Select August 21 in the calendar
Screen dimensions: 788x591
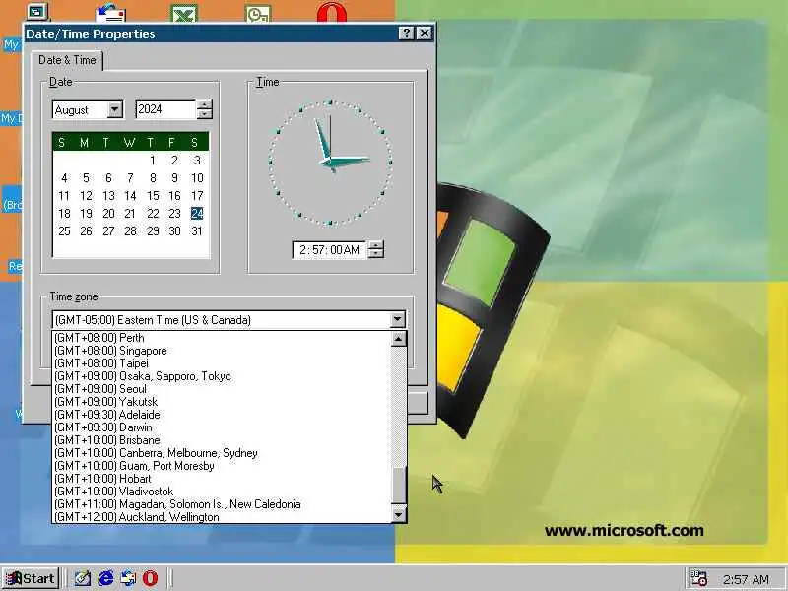pos(130,214)
